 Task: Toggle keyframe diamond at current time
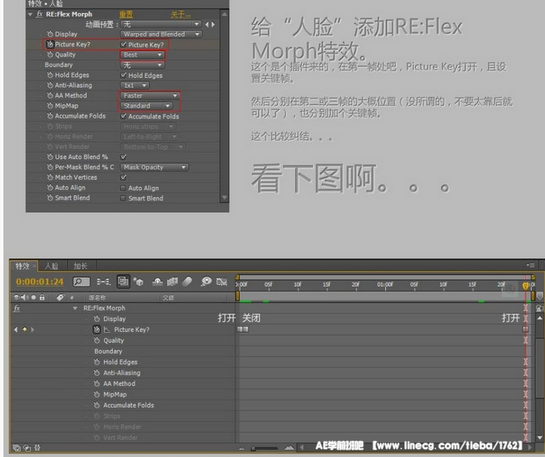[x=24, y=329]
